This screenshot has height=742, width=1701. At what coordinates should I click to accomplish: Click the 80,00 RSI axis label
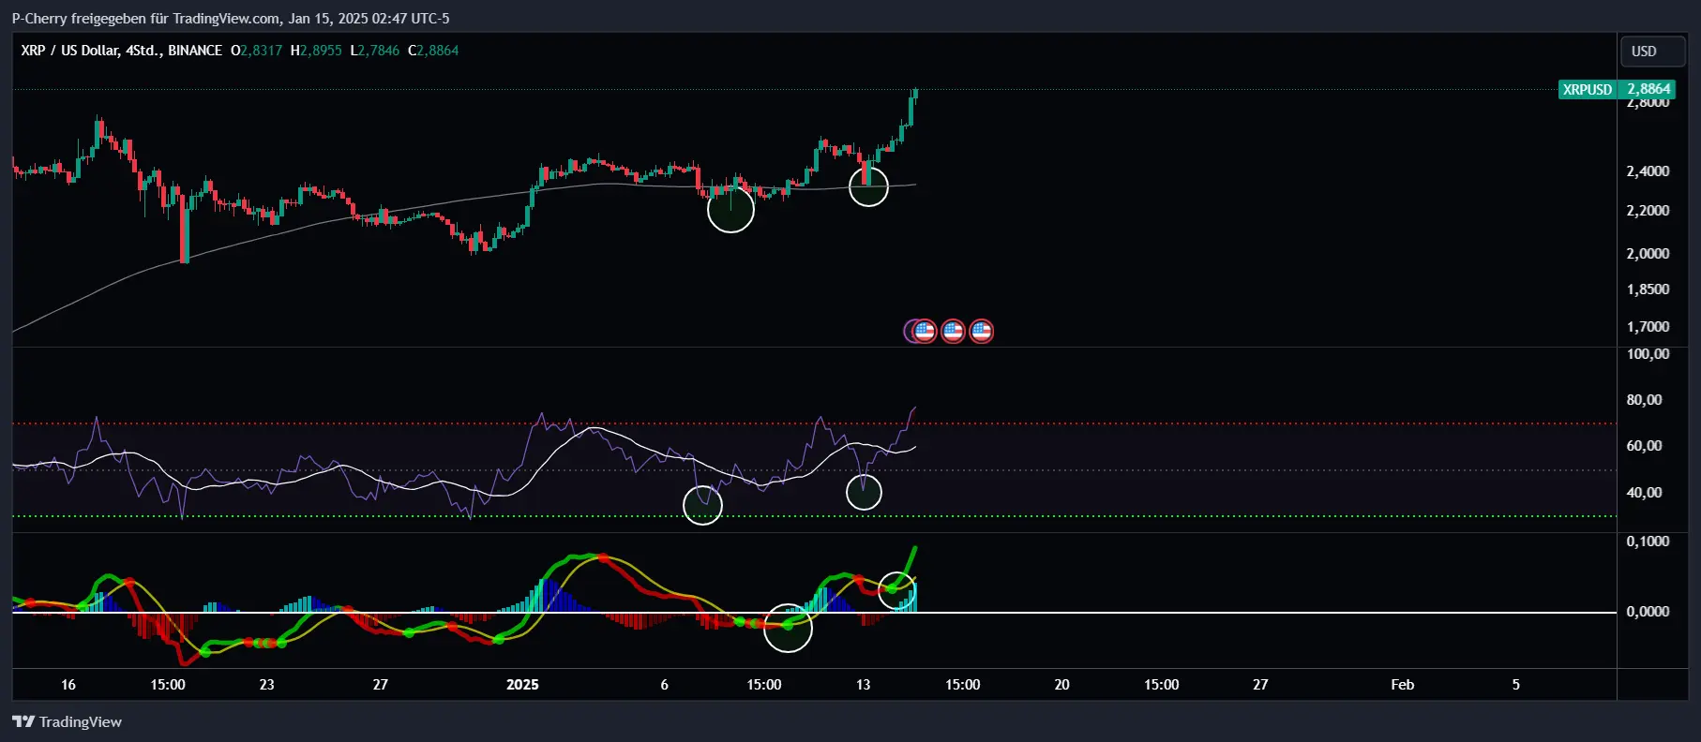[x=1644, y=399]
